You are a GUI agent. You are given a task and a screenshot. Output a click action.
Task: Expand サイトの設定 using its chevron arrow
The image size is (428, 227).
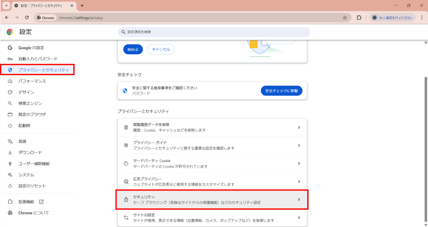click(x=298, y=217)
